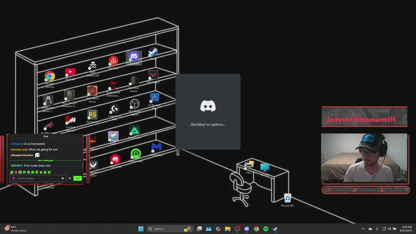Open Steam from the taskbar
416x234 pixels.
[275, 229]
